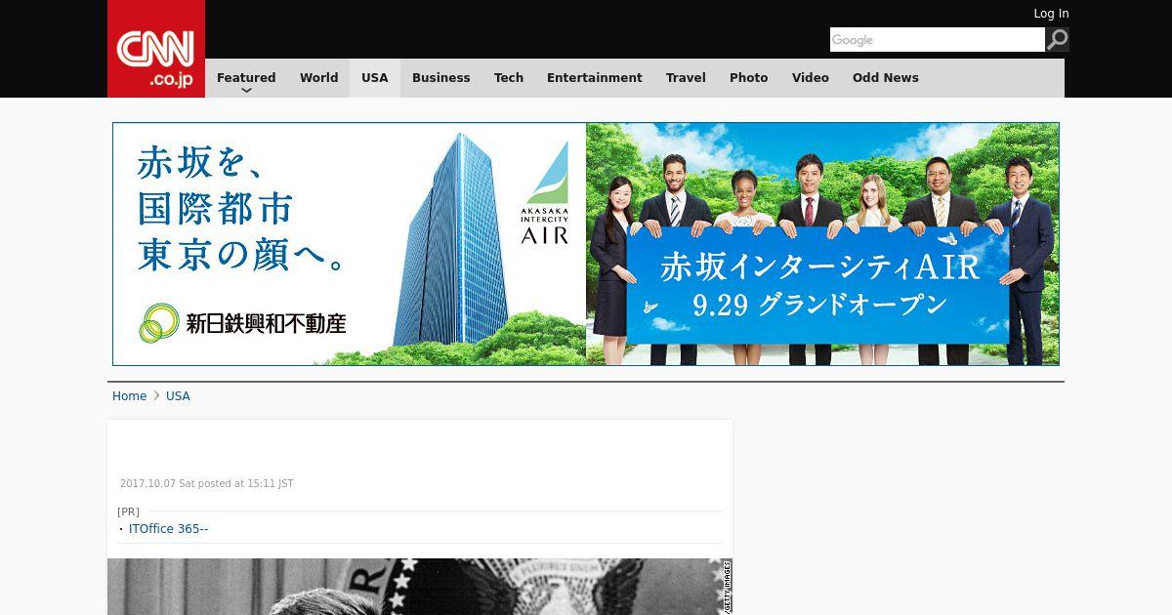The height and width of the screenshot is (615, 1172).
Task: Click the [PR] label
Action: [x=128, y=512]
